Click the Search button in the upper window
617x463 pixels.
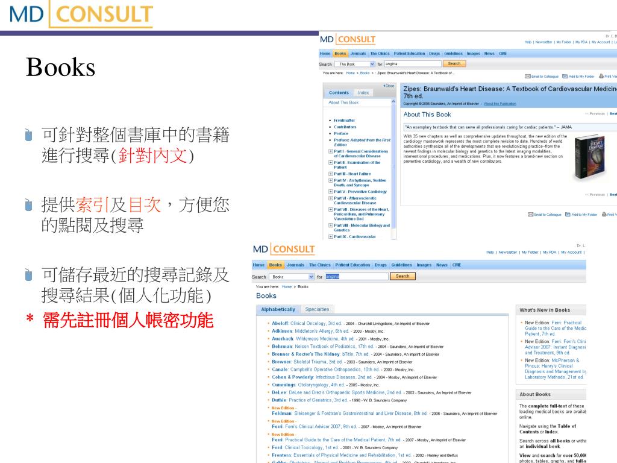pyautogui.click(x=454, y=64)
